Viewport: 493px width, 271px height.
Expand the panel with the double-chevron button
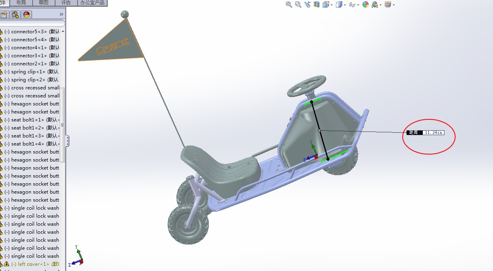pos(61,14)
